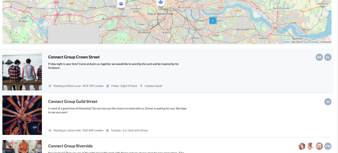View the middle photo avatar on Riverside group
The height and width of the screenshot is (153, 338).
311,146
